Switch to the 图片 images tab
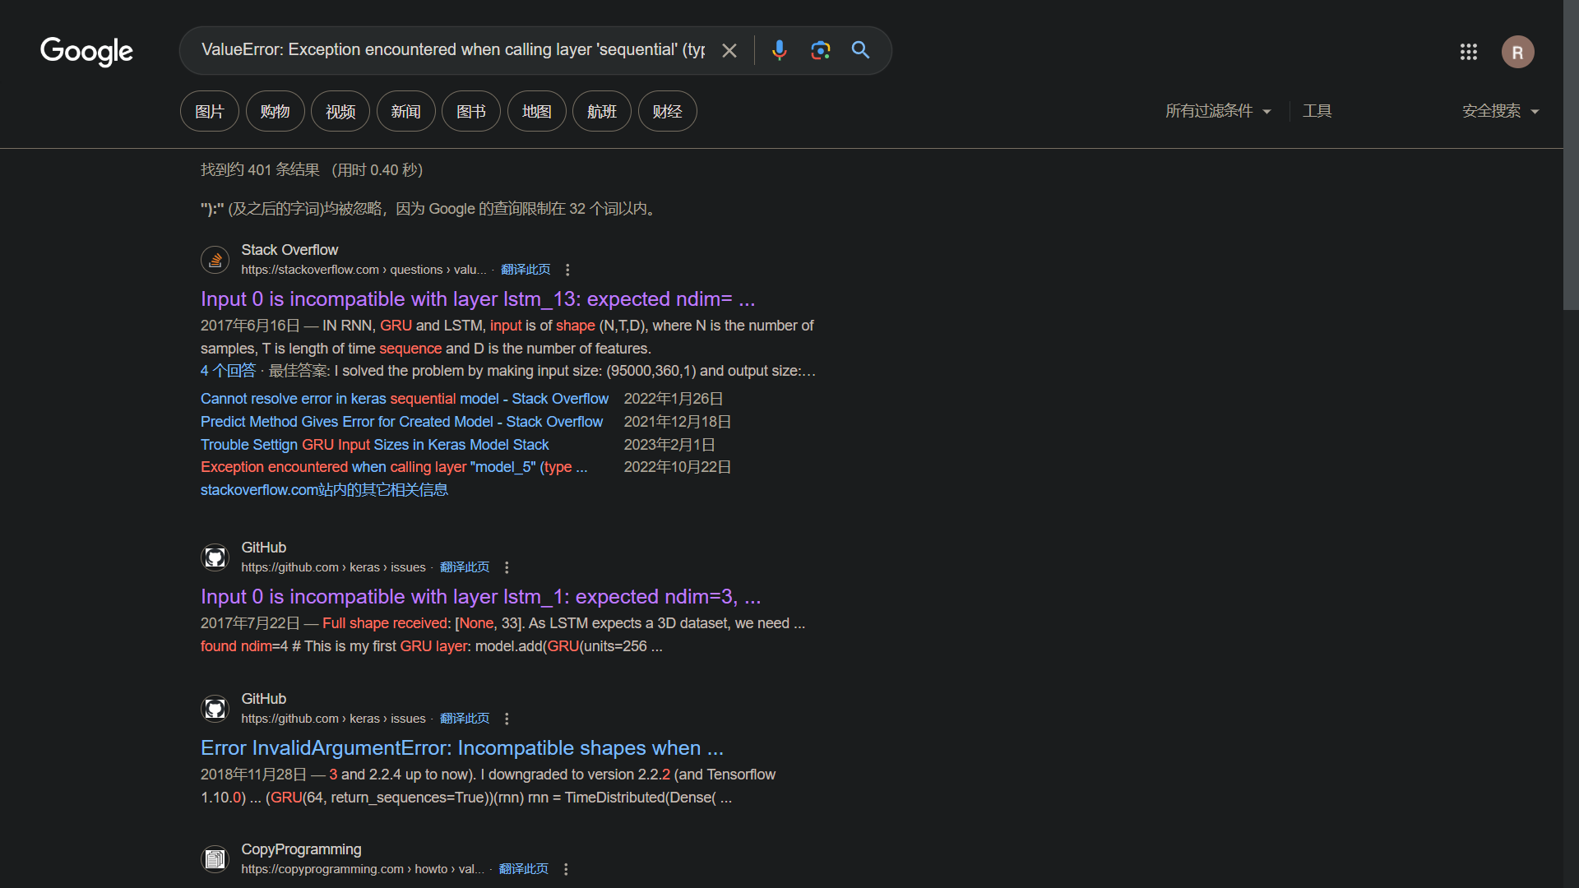 point(209,111)
